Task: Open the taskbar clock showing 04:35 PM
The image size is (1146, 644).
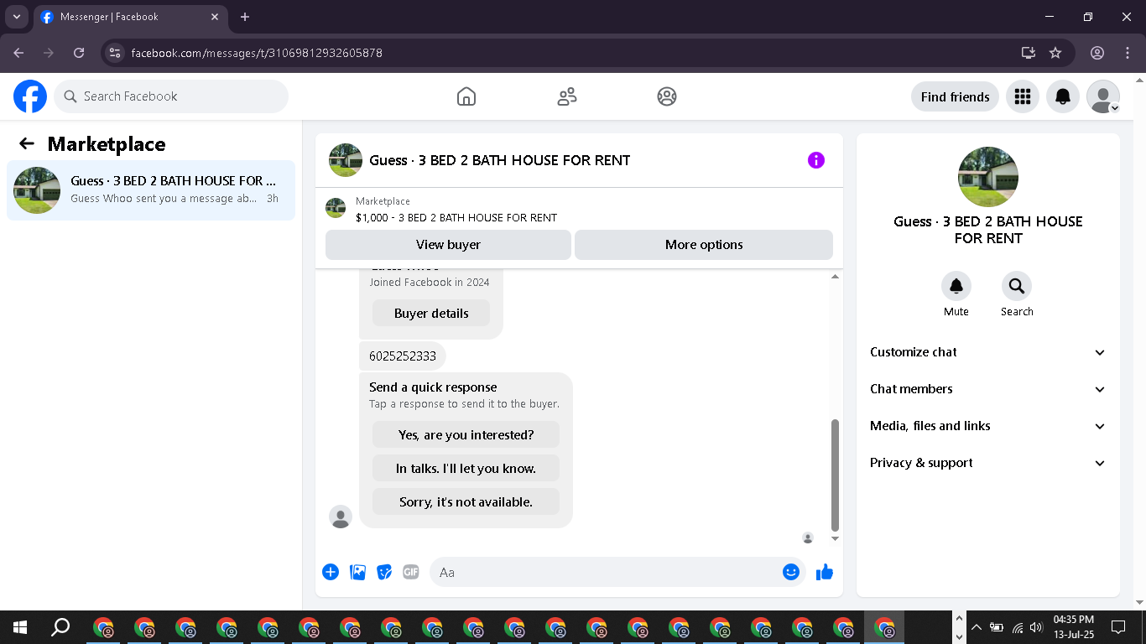Action: [1074, 627]
